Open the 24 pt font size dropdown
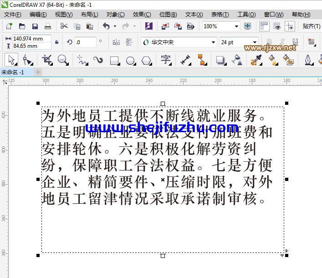This screenshot has width=322, height=278. (255, 42)
